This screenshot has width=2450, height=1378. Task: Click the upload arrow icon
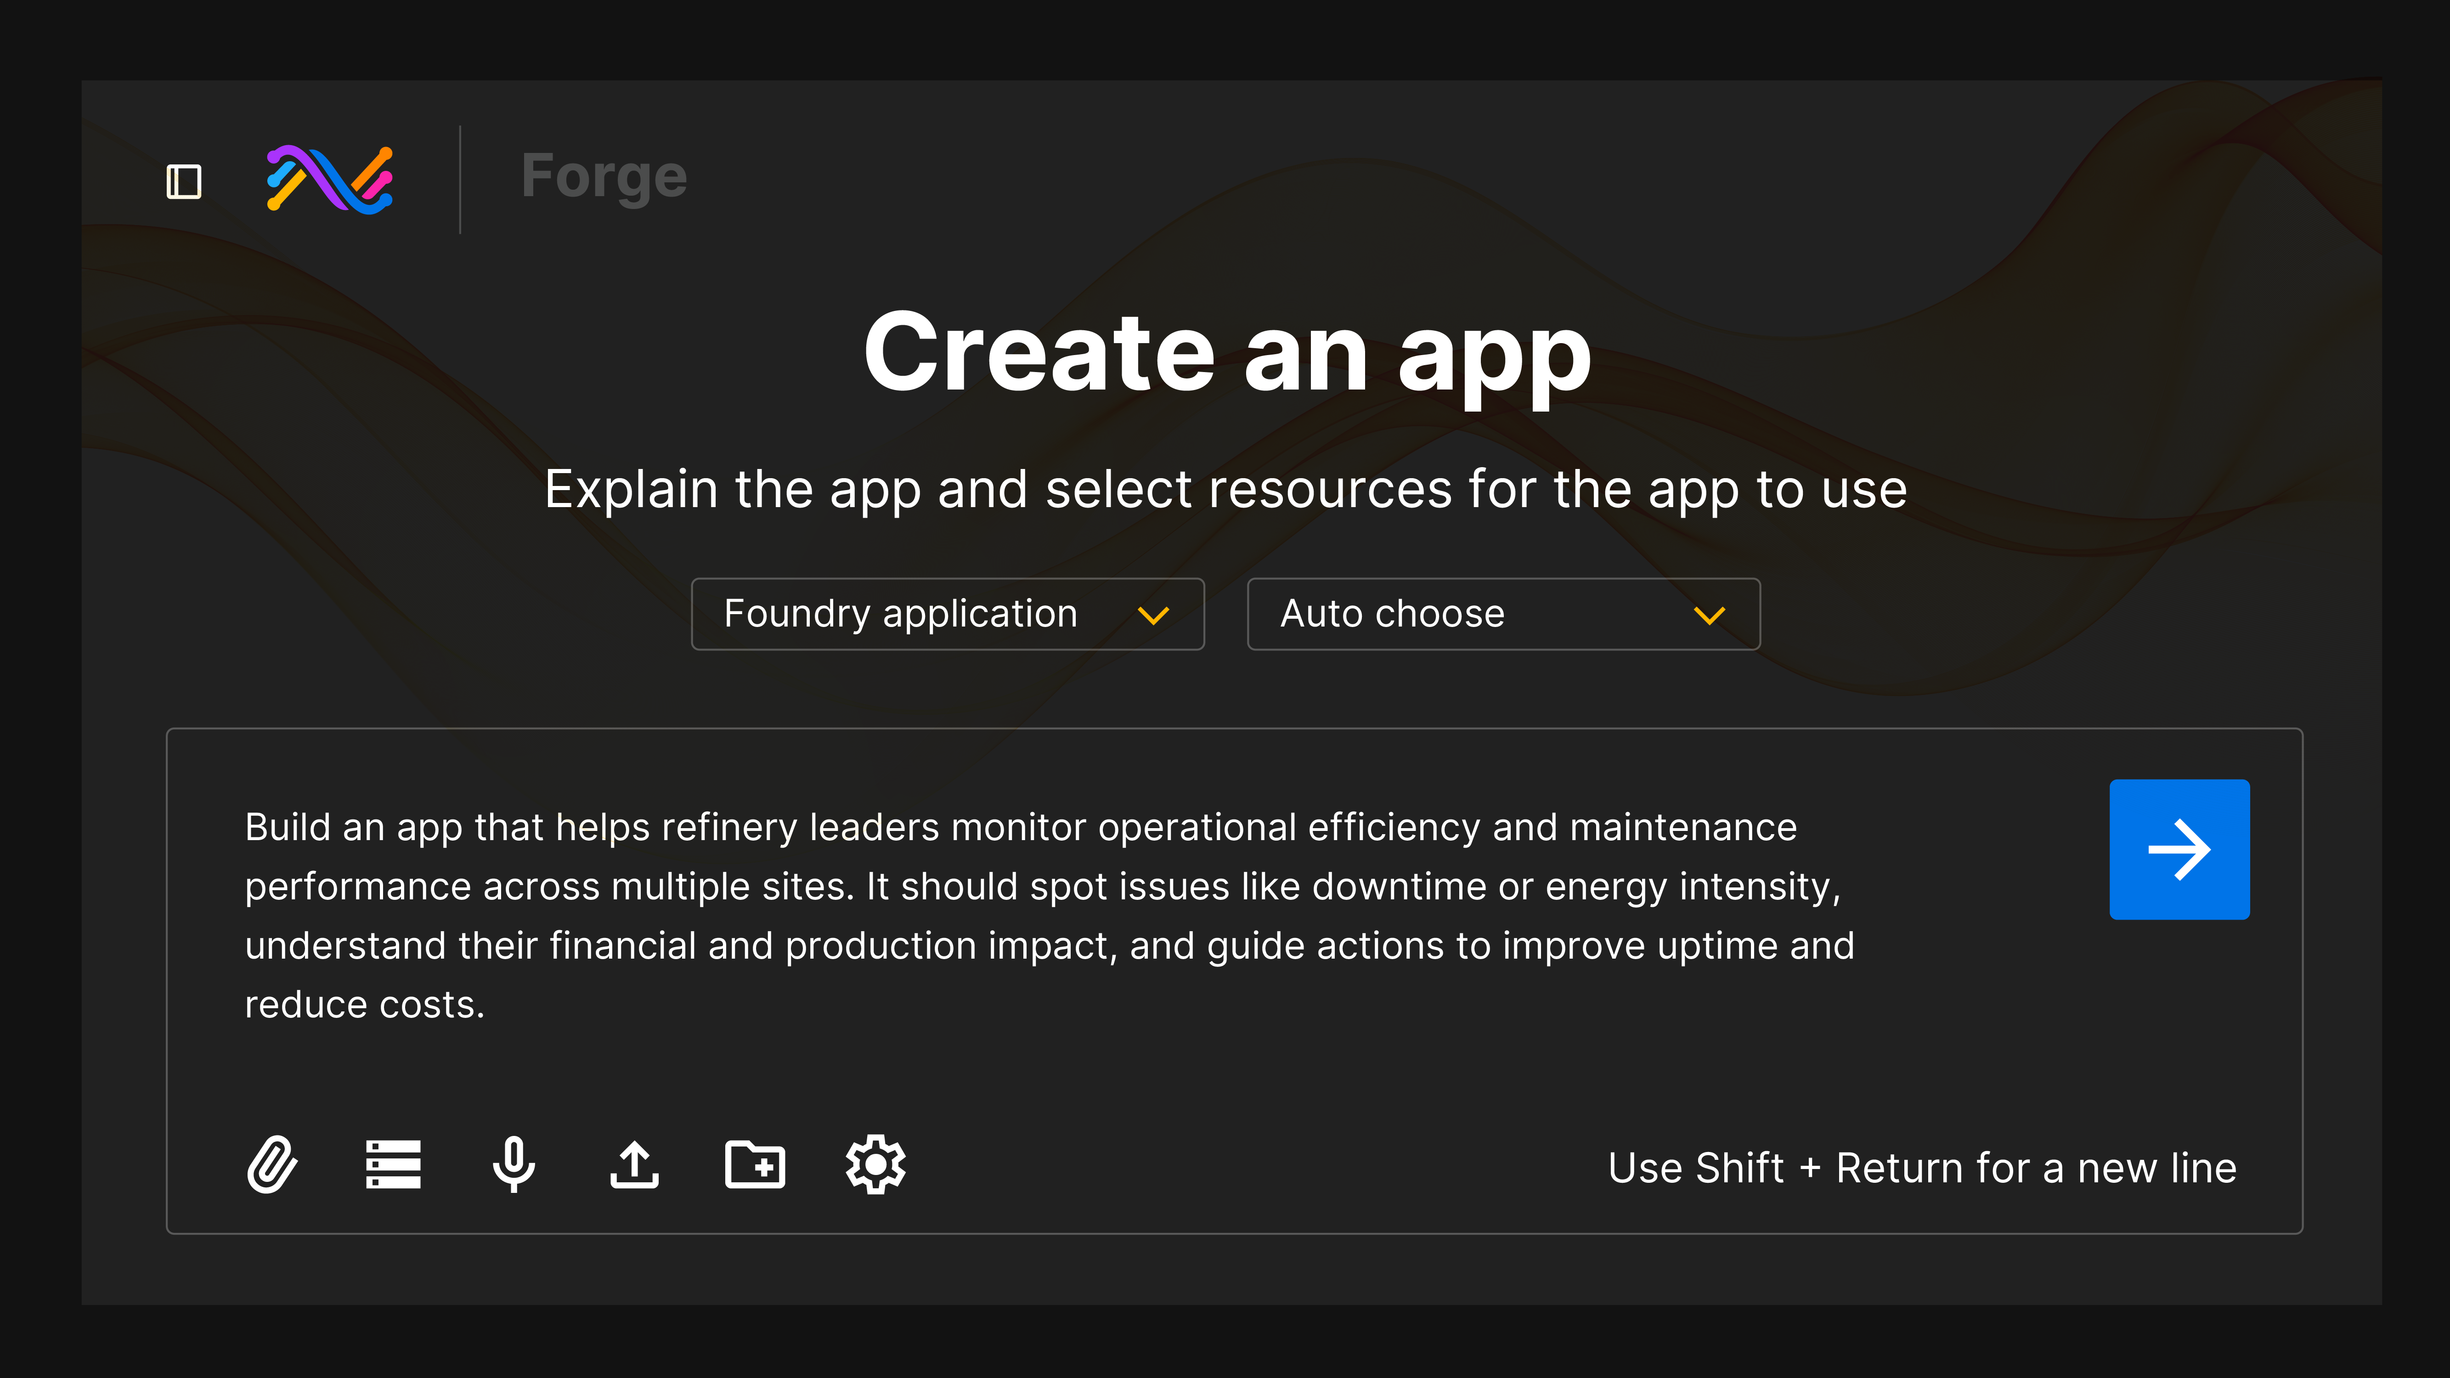coord(634,1164)
